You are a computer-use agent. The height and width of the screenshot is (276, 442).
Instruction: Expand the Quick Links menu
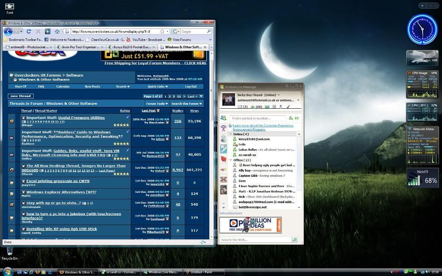pos(158,86)
